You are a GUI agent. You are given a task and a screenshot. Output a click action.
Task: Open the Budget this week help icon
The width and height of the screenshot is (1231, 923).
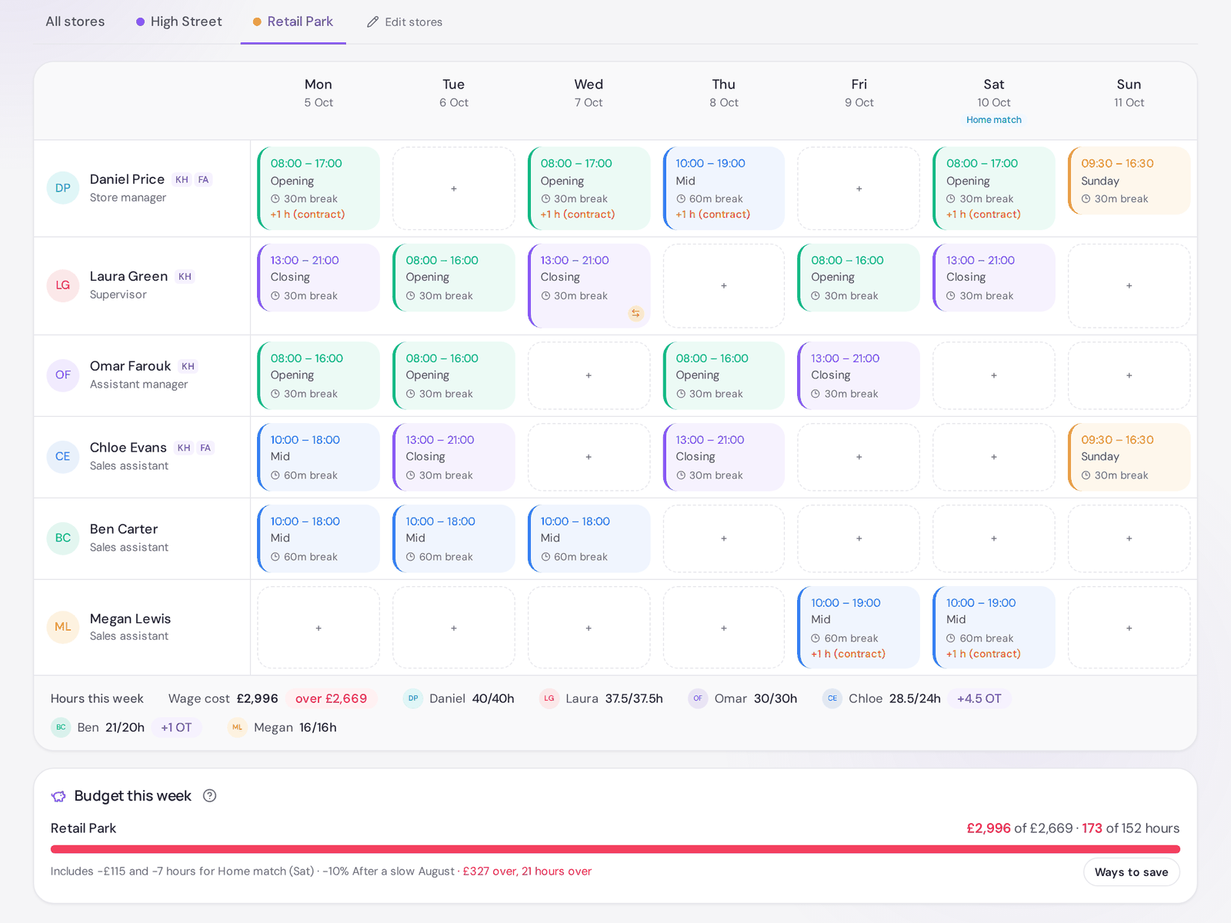click(x=209, y=796)
